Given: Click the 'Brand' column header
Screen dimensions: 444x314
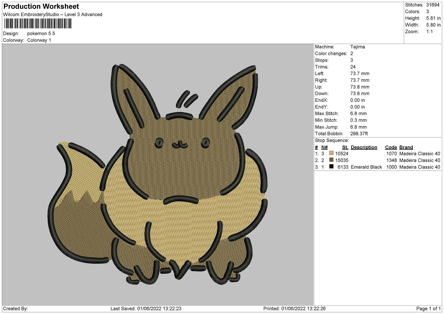Looking at the screenshot, I should 406,147.
